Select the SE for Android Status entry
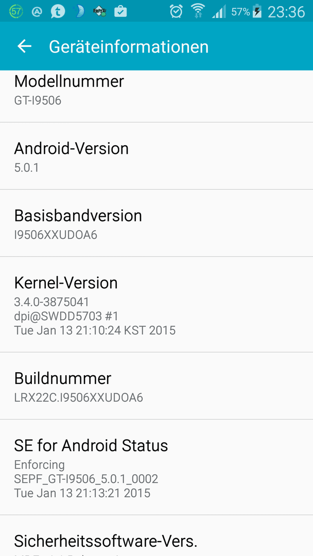Viewport: 313px width, 556px height. click(x=156, y=467)
